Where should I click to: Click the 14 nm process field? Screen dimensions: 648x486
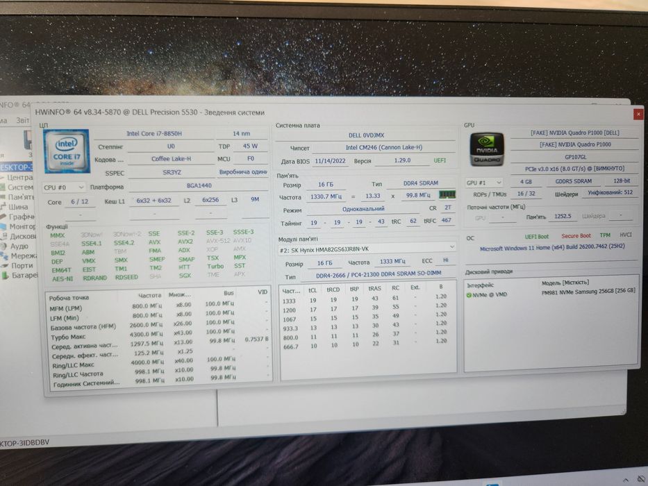241,133
